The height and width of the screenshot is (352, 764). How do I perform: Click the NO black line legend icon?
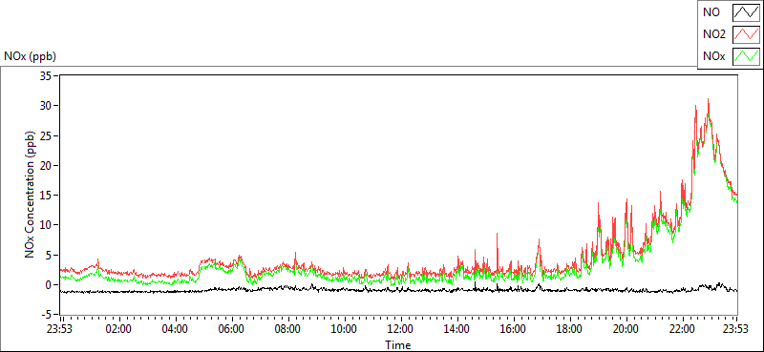[747, 12]
